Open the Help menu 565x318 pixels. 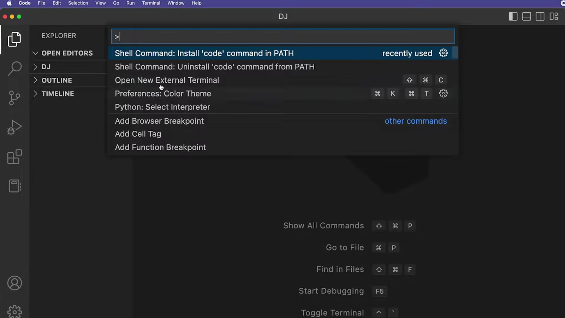coord(197,3)
